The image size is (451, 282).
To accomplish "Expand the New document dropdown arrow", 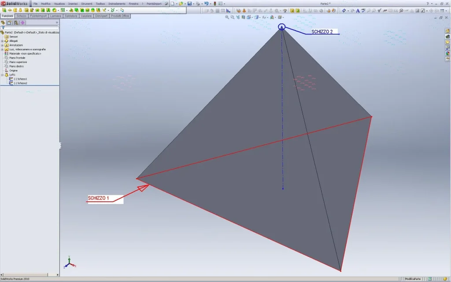I will click(176, 4).
